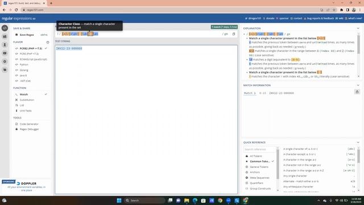
Task: Click the Save Regex disk icon
Action: pyautogui.click(x=16, y=35)
